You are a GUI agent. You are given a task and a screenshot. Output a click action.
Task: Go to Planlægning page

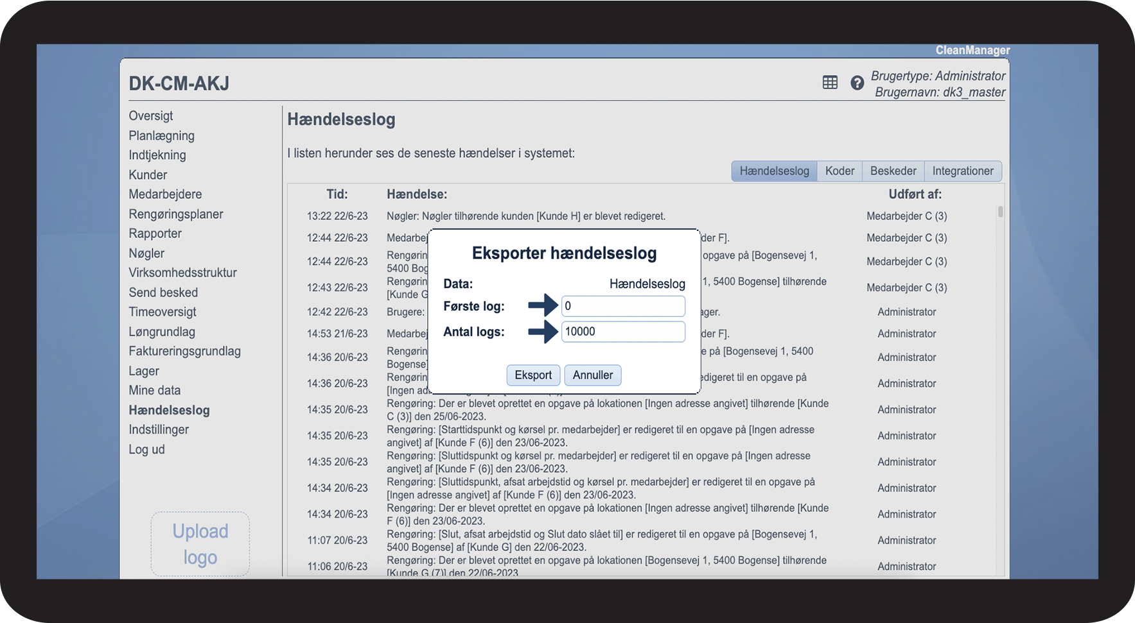click(161, 135)
